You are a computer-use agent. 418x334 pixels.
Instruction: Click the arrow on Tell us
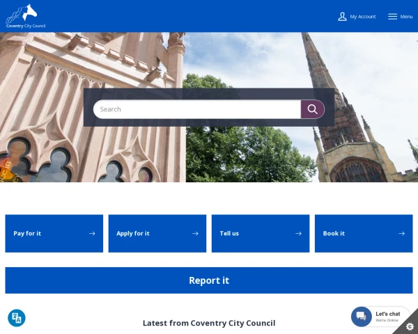(x=298, y=234)
